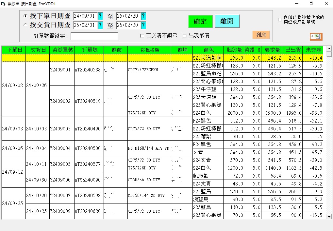Click the app icon in title bar
333x231 pixels.
pyautogui.click(x=3, y=4)
